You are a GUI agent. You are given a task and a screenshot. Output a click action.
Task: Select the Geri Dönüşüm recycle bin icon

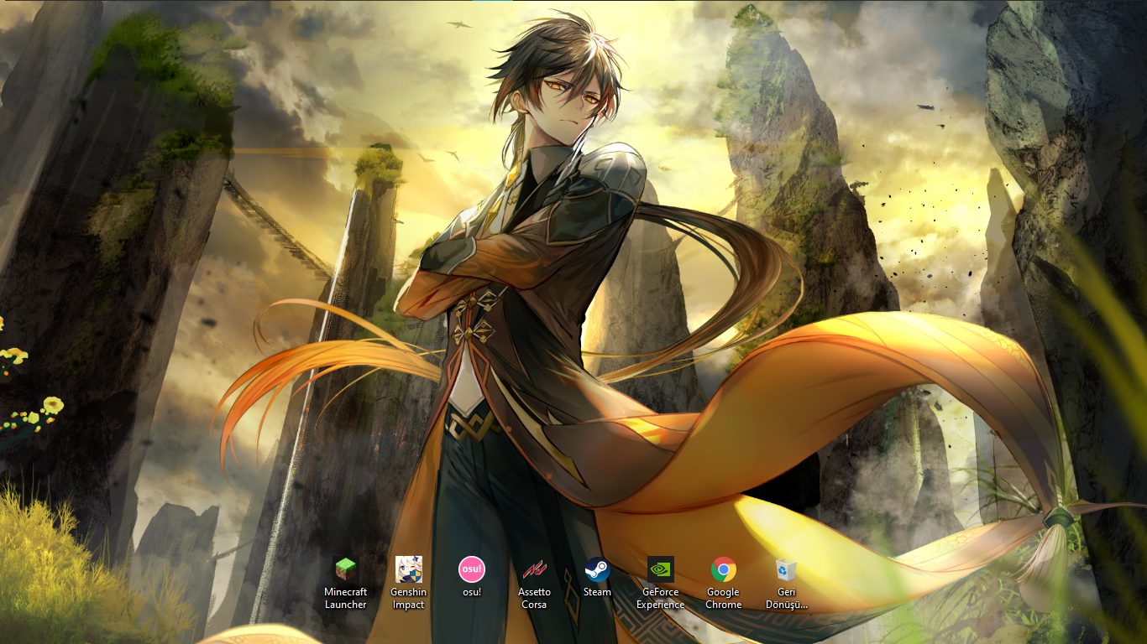pyautogui.click(x=787, y=570)
